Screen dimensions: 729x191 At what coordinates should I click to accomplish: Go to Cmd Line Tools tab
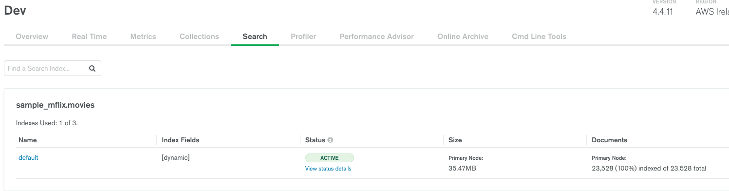pos(539,37)
